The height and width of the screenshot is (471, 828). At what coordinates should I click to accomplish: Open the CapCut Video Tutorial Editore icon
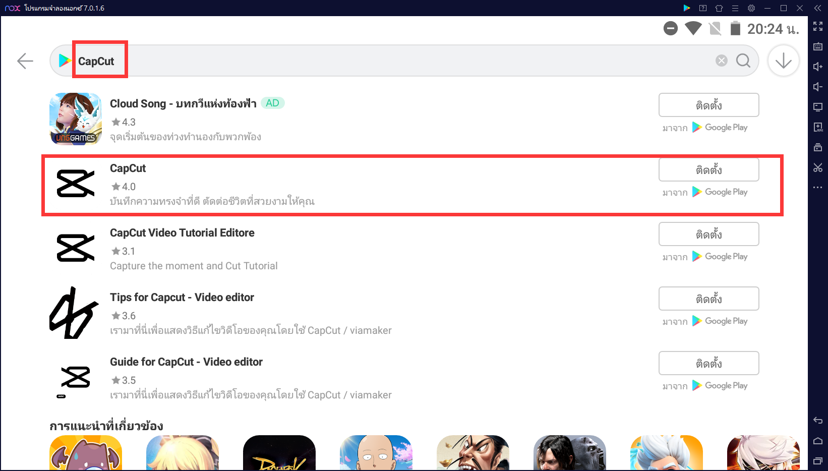76,248
